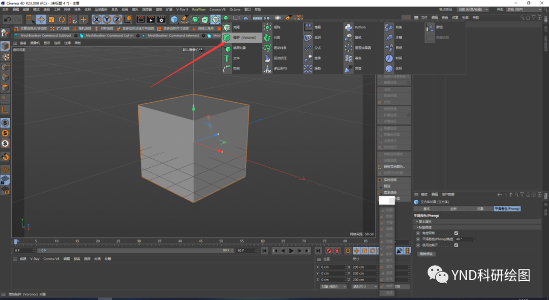Open the RealFlow menu
This screenshot has height=300, width=549.
(199, 10)
